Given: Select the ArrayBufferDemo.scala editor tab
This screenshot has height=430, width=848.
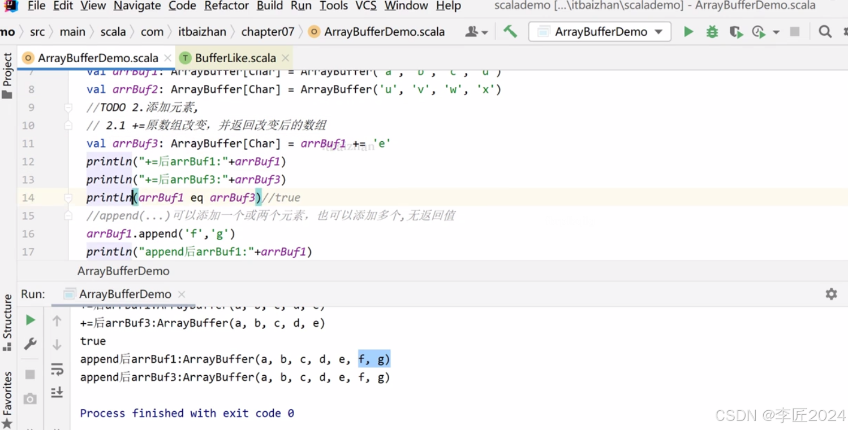Looking at the screenshot, I should pyautogui.click(x=97, y=58).
